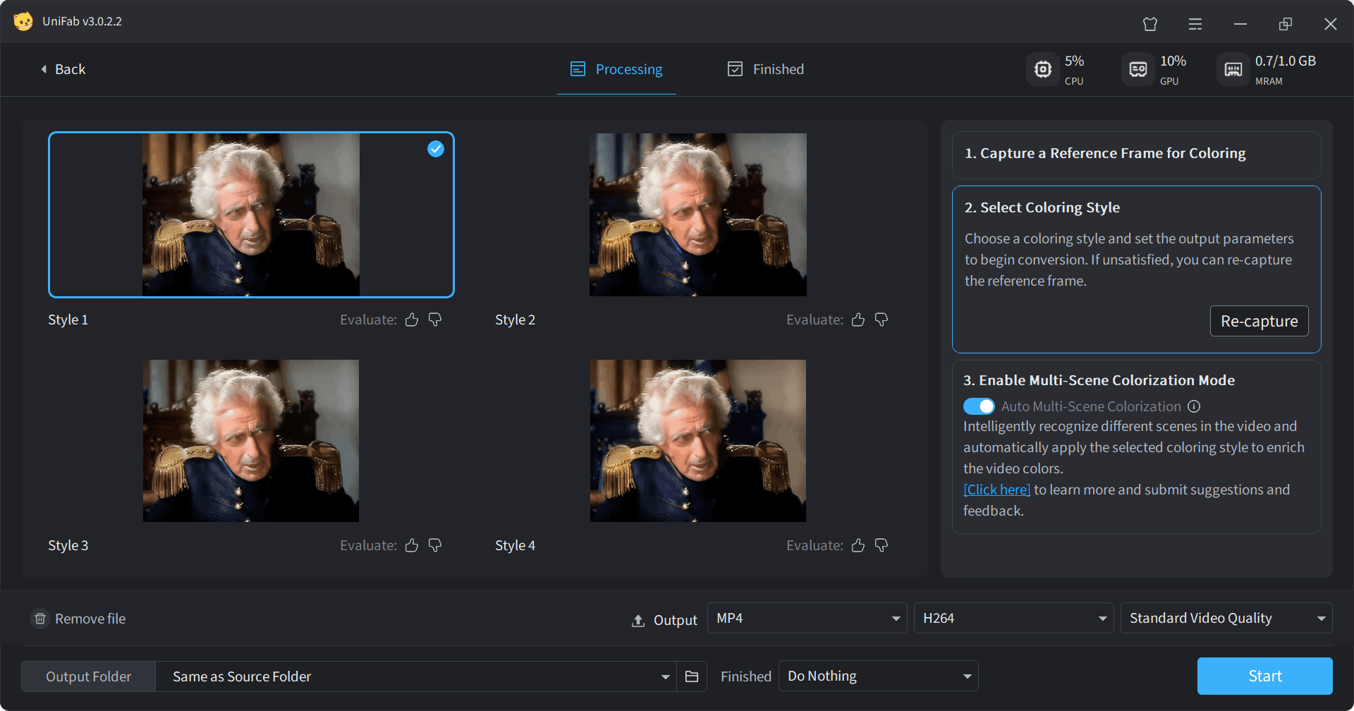Click the checkmark on Style 1 thumbnail
This screenshot has width=1354, height=711.
click(x=436, y=149)
